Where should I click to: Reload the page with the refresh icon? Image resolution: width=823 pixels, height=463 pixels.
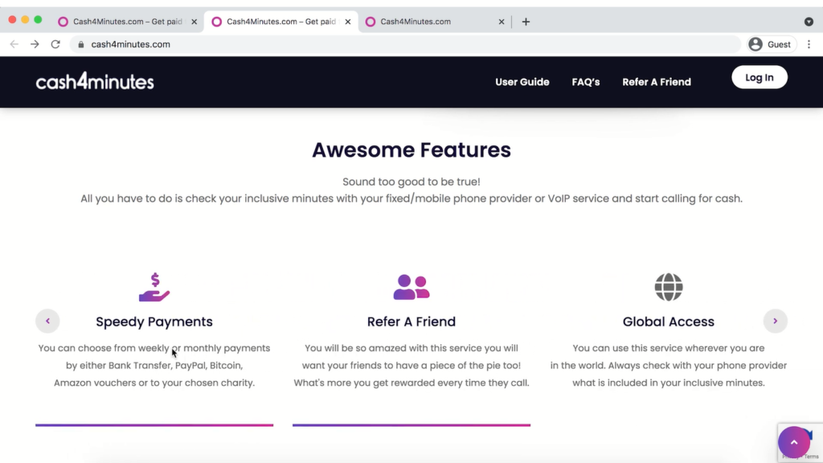[x=55, y=44]
